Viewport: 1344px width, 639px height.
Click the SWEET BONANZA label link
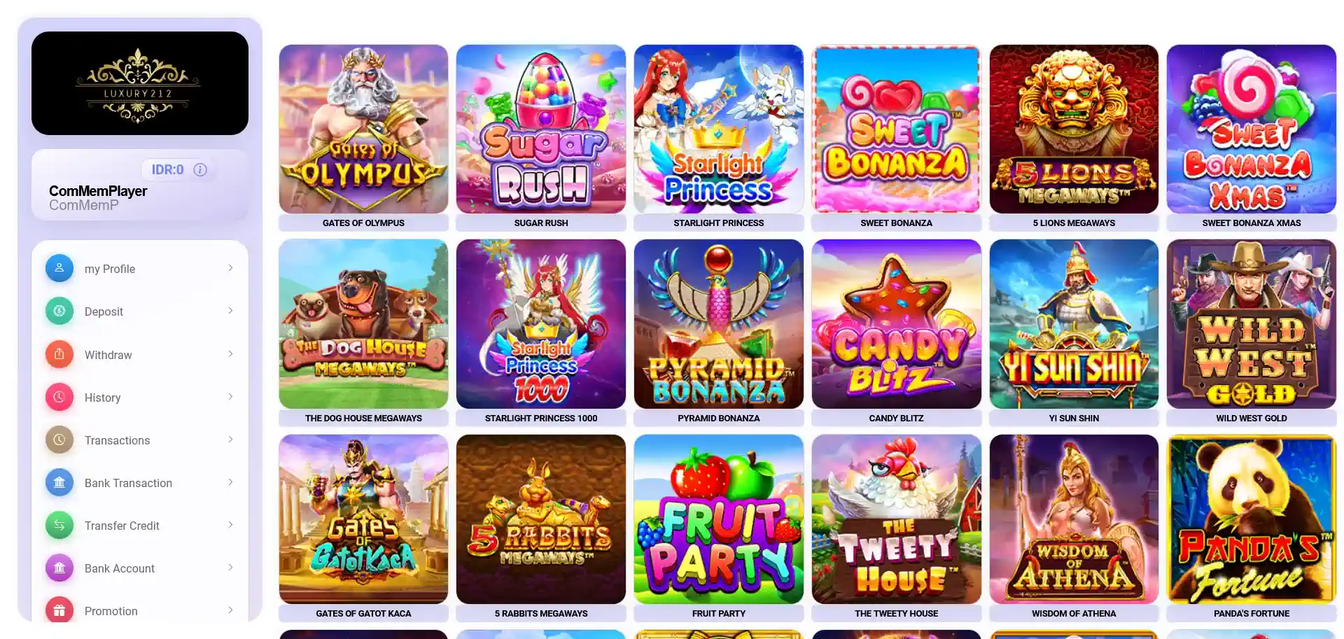click(896, 223)
